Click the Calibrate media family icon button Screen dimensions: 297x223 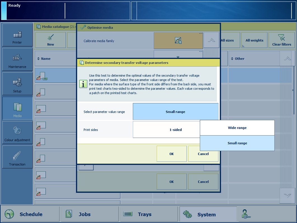[x=178, y=41]
